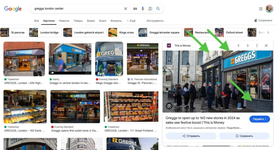The width and height of the screenshot is (277, 150).
Task: Click "This is Money" source name
Action: click(x=183, y=46)
